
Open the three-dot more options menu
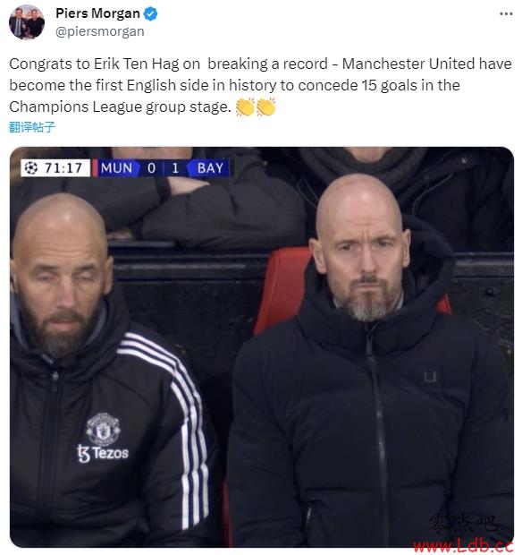tap(506, 13)
